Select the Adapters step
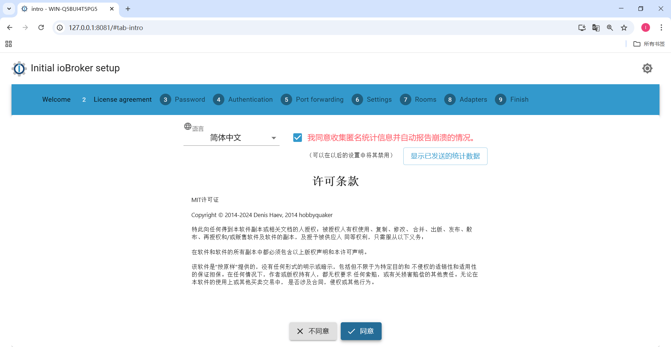This screenshot has height=360, width=671. click(x=466, y=100)
